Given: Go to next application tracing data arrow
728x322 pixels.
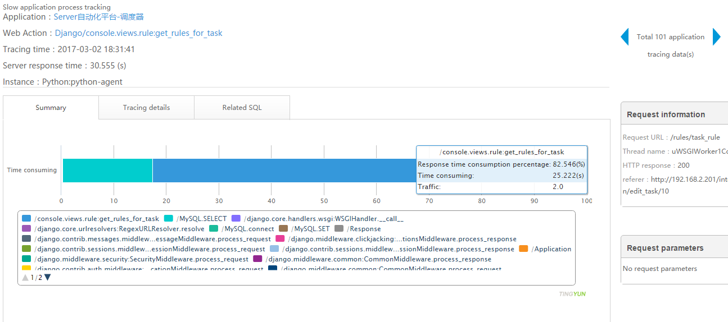Looking at the screenshot, I should [x=716, y=37].
